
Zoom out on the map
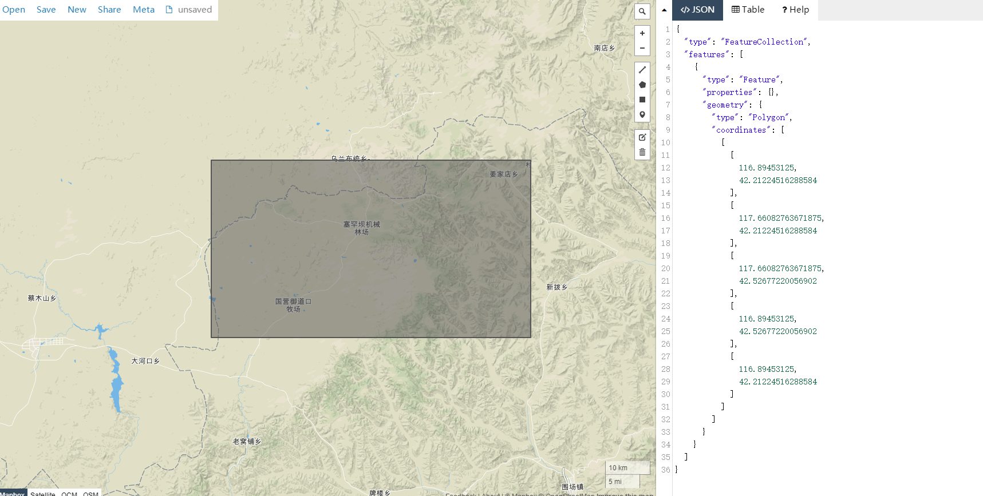pos(642,48)
